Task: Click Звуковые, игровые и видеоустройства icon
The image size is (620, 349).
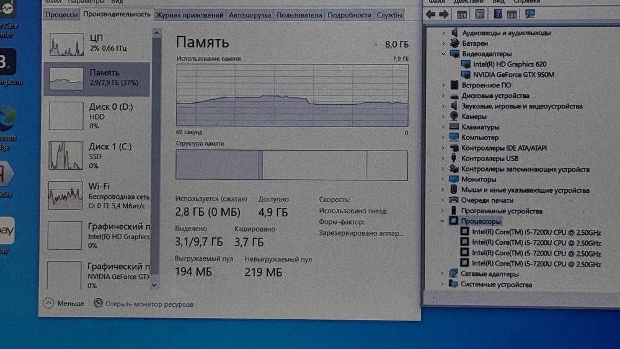Action: 454,106
